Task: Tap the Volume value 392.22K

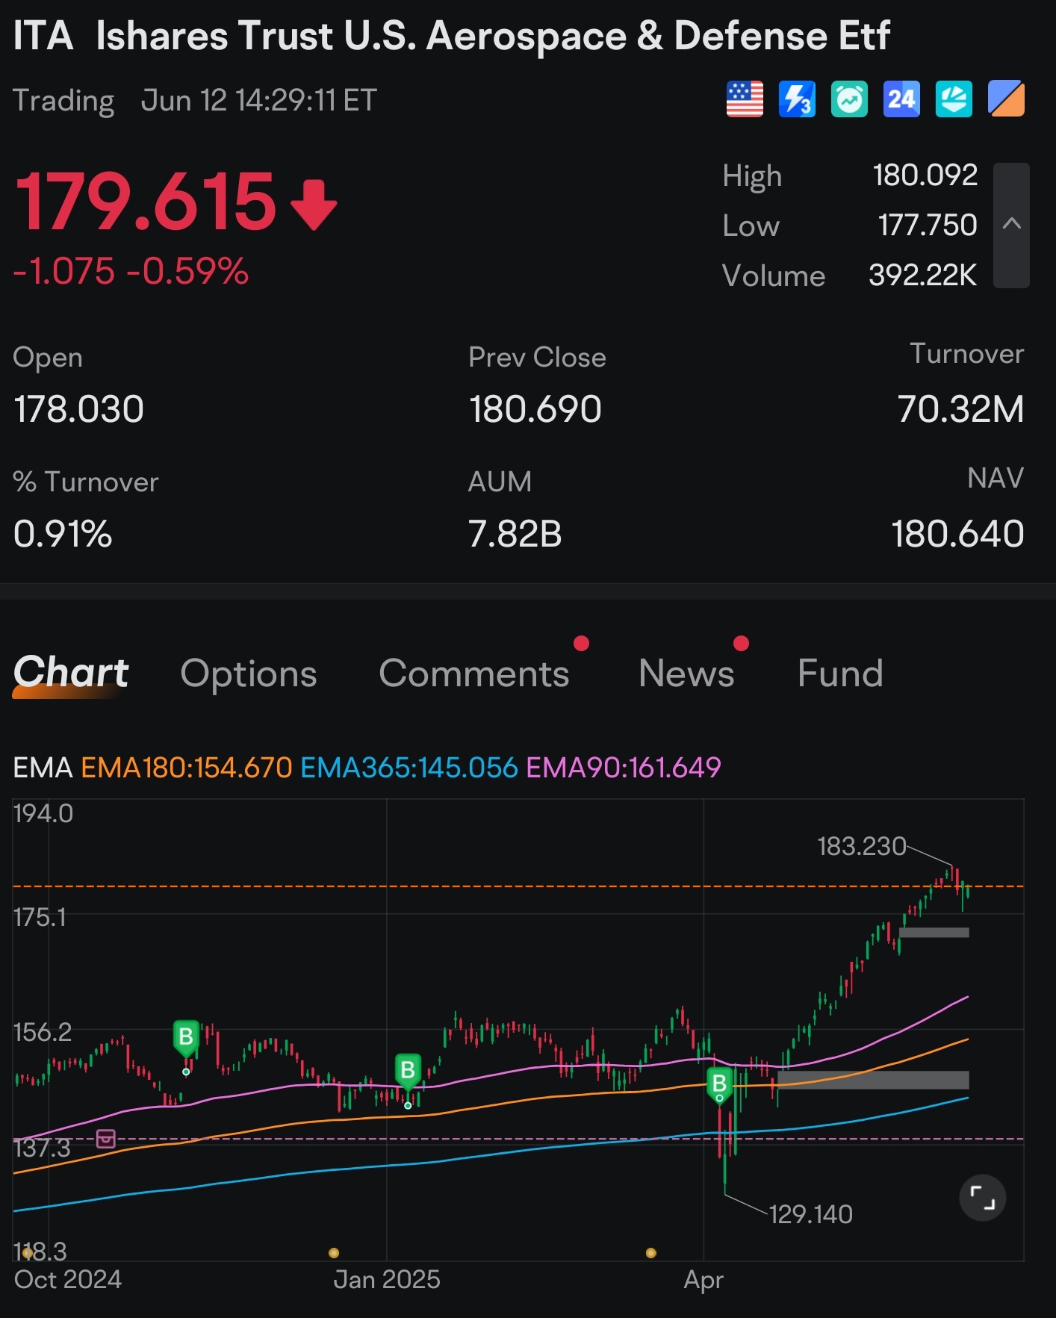Action: 923,276
